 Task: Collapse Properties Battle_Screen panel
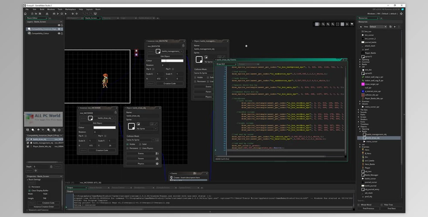[61, 176]
